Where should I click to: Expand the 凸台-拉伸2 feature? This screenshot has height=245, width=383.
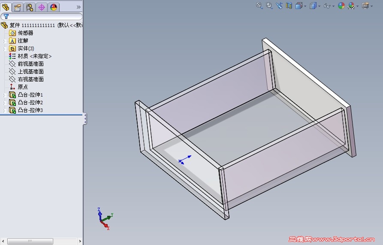tap(4, 103)
